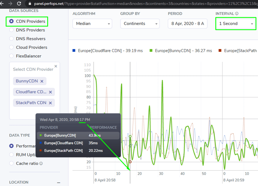Viewport: 258px width, 186px height.
Task: Click the 8 April 20:58 axis label
Action: 105,180
